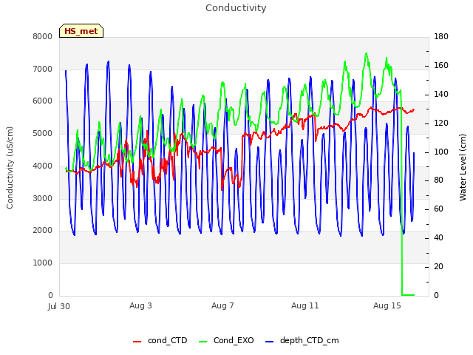Click the green Cond_EXO legend swatch

click(203, 342)
